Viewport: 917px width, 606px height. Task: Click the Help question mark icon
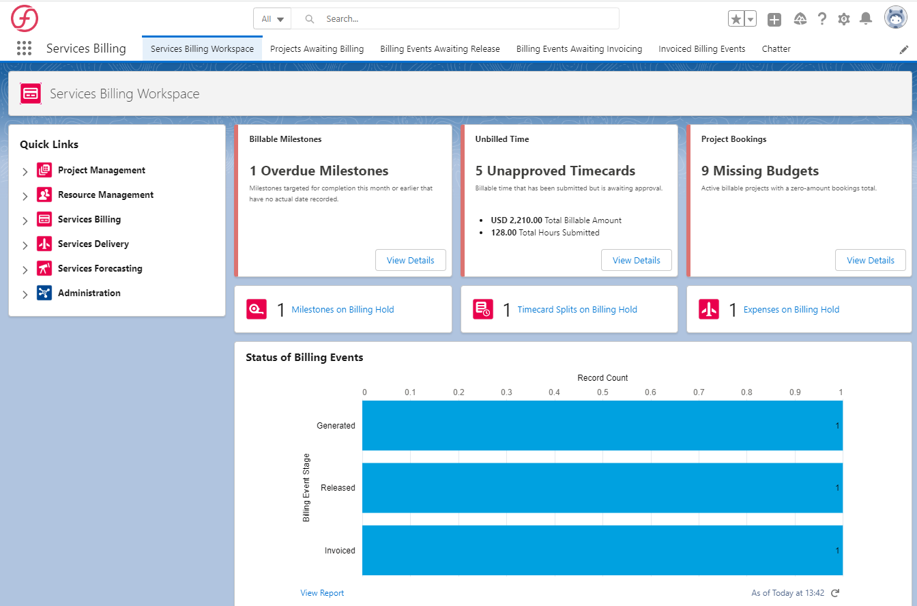[822, 19]
